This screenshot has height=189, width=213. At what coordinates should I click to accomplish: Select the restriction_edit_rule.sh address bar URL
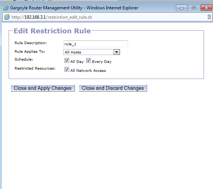pyautogui.click(x=52, y=17)
